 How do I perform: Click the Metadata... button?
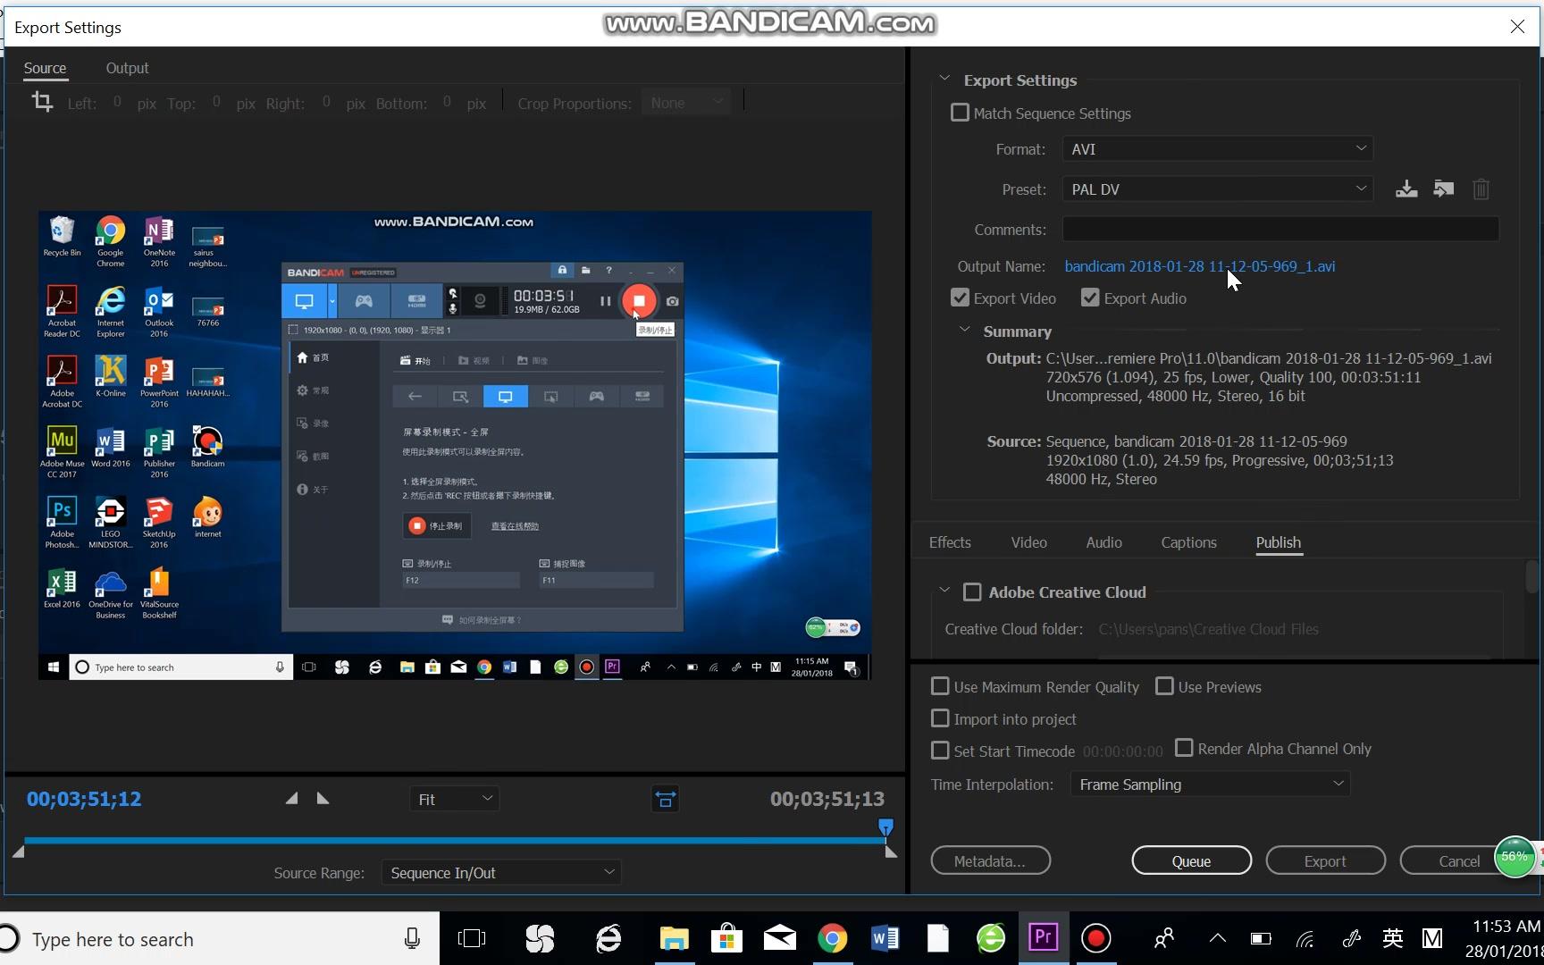tap(990, 860)
